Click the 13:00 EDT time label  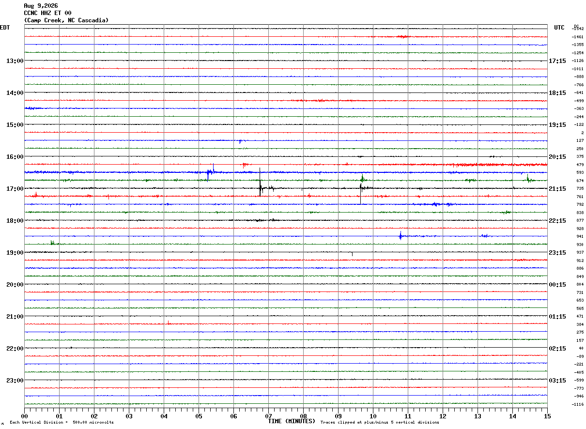[x=15, y=61]
